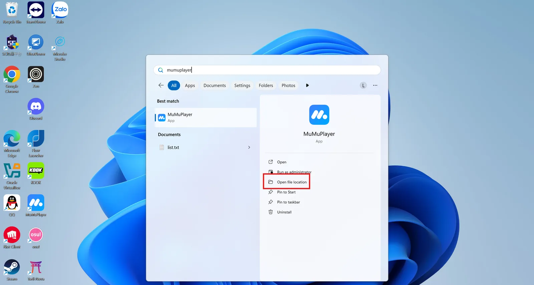The height and width of the screenshot is (285, 534).
Task: Select the Microsoft Edge desktop shortcut
Action: (x=12, y=144)
